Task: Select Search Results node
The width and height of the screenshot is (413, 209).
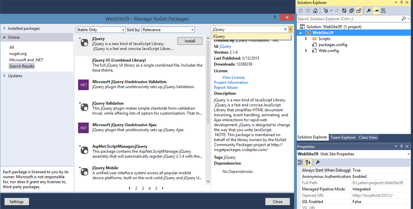Action: click(21, 66)
